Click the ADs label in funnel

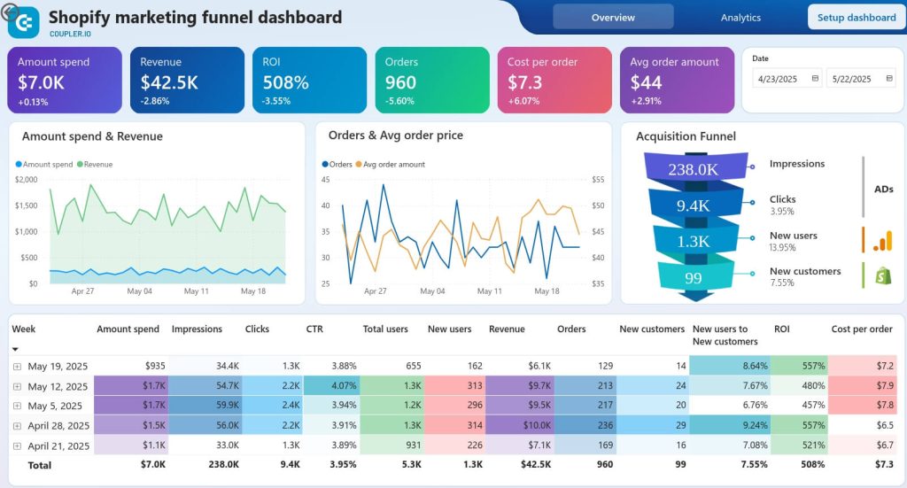coord(884,189)
